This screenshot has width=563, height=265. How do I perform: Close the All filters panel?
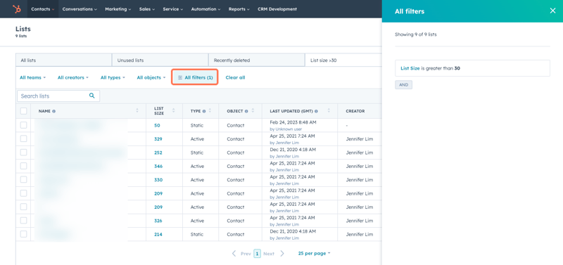click(x=552, y=11)
